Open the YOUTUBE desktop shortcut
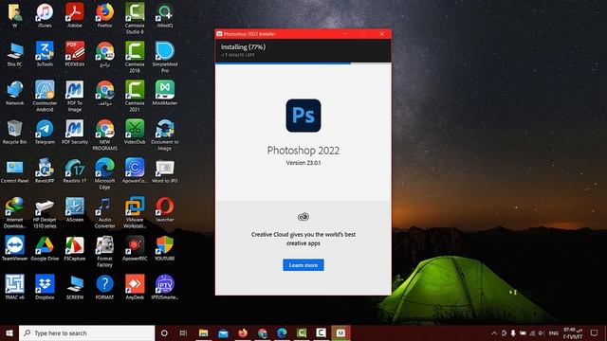This screenshot has height=341, width=607. tap(164, 249)
